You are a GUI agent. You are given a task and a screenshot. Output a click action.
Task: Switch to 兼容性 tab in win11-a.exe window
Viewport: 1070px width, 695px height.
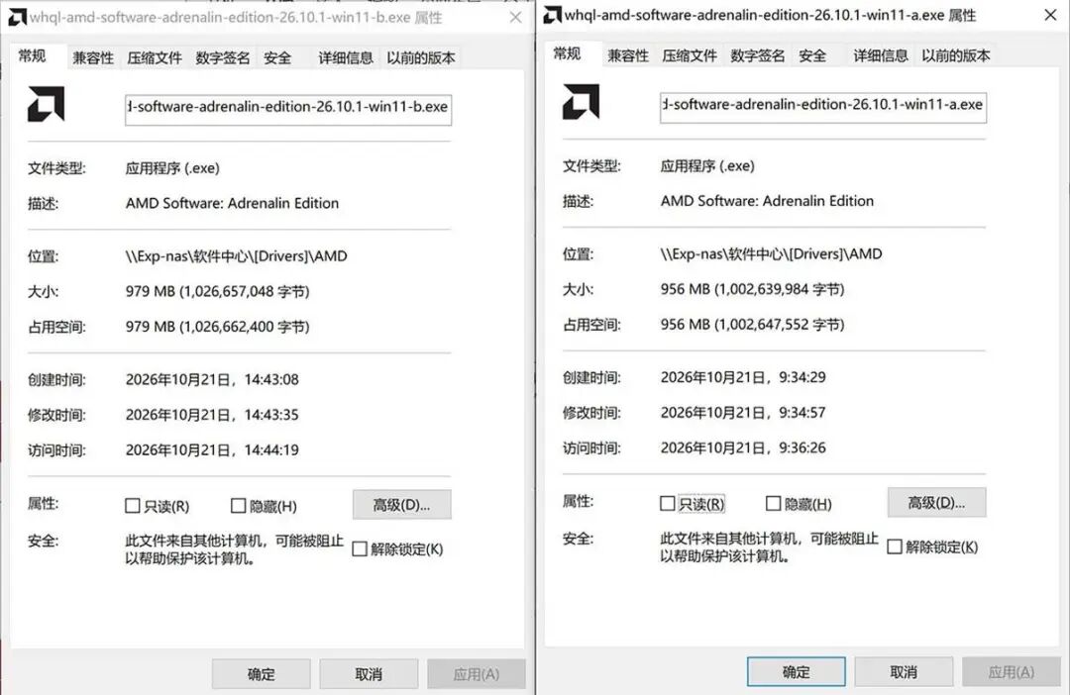click(628, 55)
